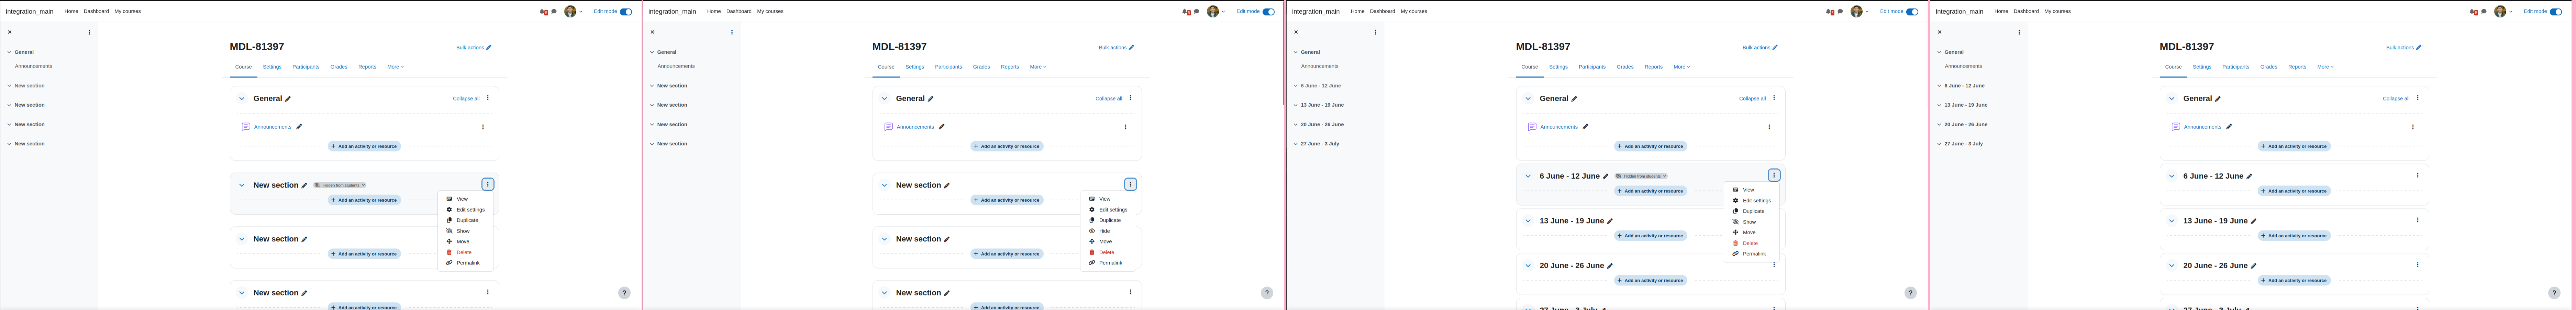Open Announcements activity kebab menu, third panel
2576x310 pixels.
tap(1769, 127)
